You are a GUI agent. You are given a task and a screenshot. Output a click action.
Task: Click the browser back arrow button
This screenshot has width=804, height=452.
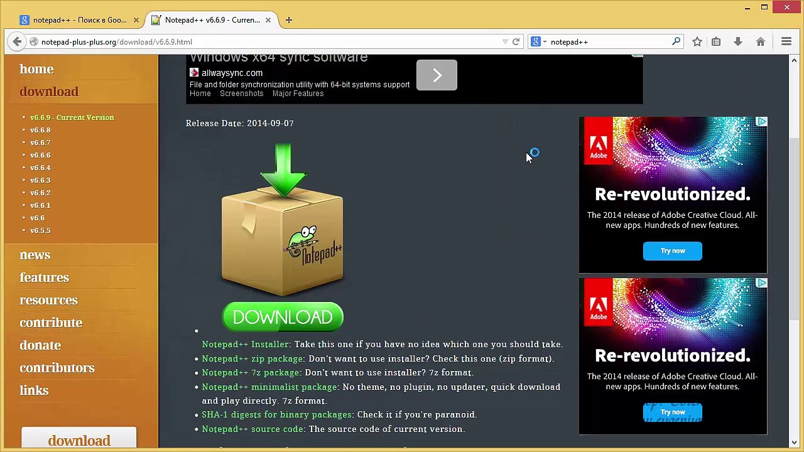17,41
